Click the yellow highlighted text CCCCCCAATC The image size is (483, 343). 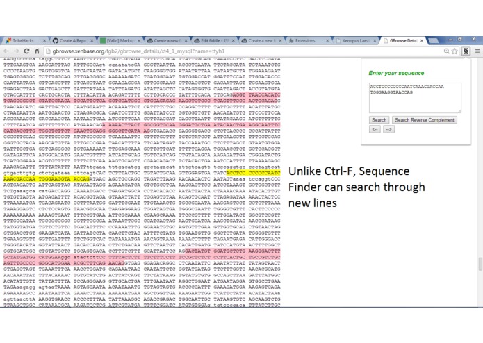(x=264, y=173)
